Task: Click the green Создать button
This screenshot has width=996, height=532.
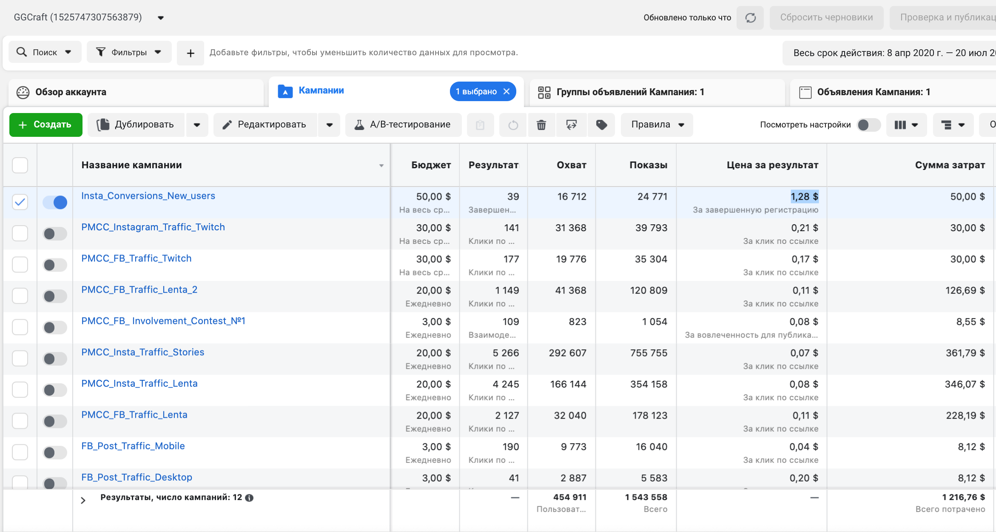Action: 46,125
